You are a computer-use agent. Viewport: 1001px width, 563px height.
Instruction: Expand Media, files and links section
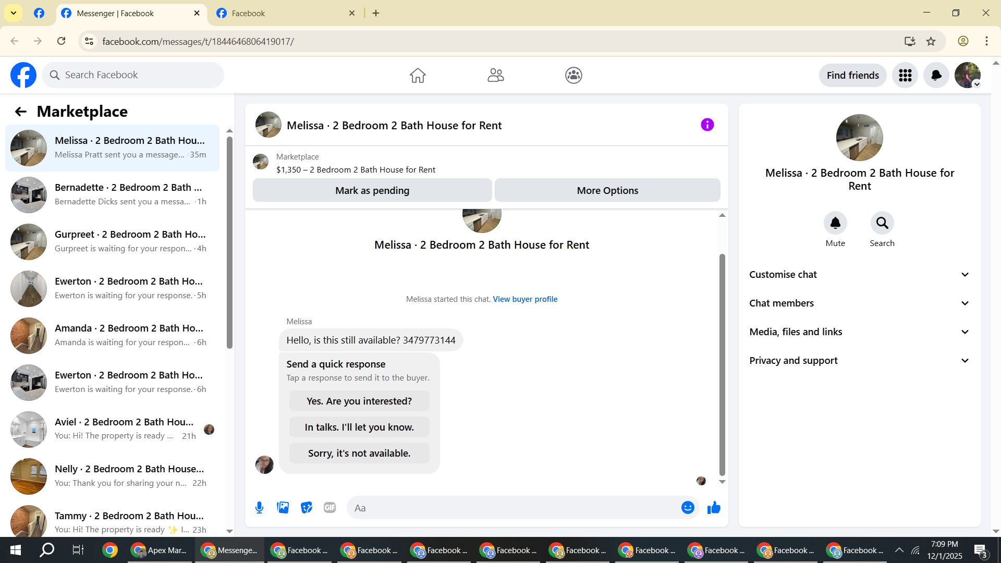click(860, 332)
